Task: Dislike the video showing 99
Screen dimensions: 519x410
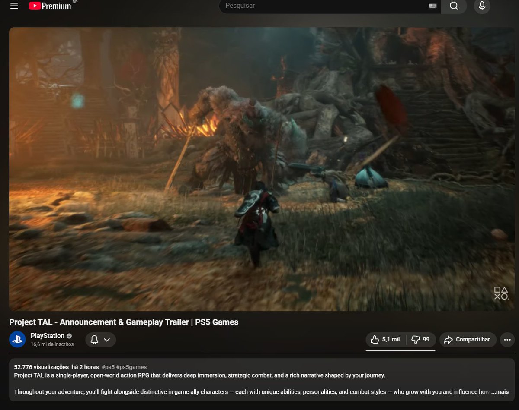Action: coord(421,340)
